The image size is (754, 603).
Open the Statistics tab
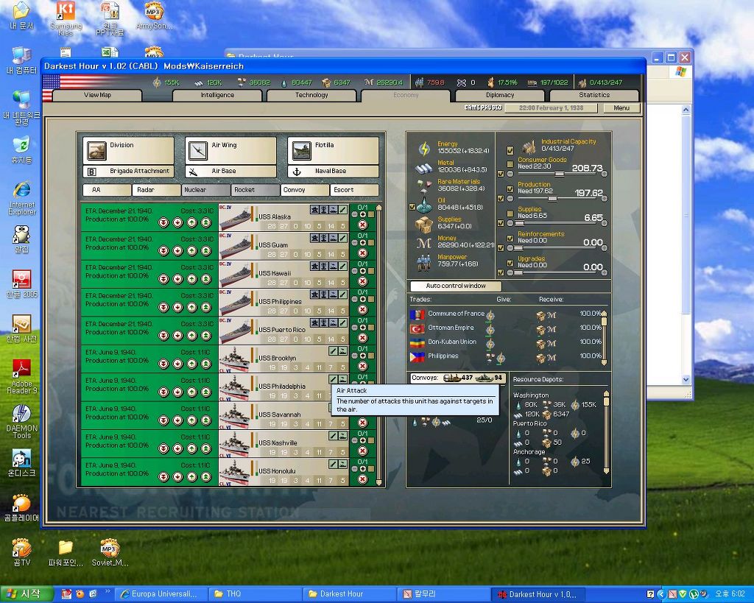point(594,95)
